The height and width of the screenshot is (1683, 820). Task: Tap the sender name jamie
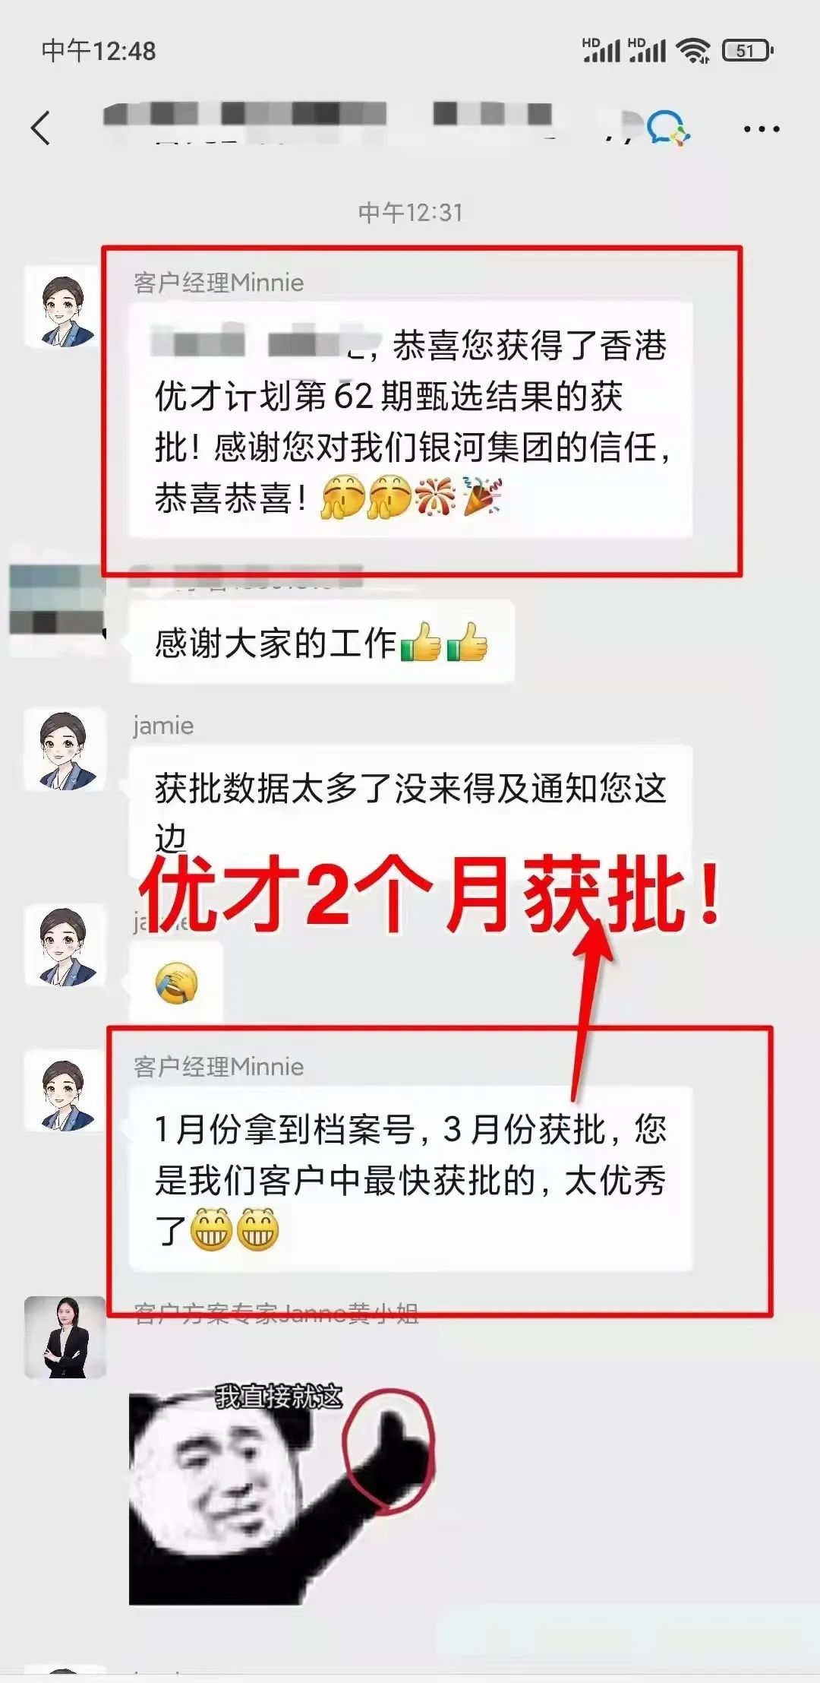tap(163, 726)
